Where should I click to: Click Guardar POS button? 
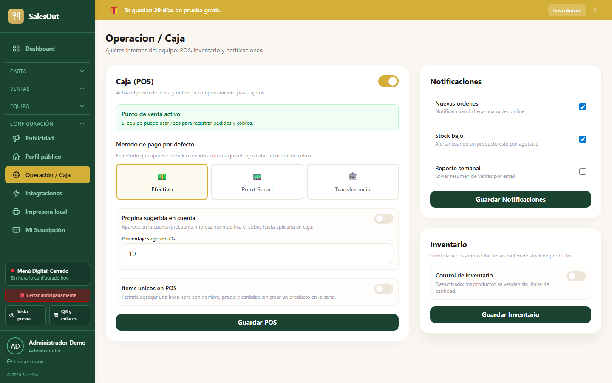pyautogui.click(x=257, y=322)
